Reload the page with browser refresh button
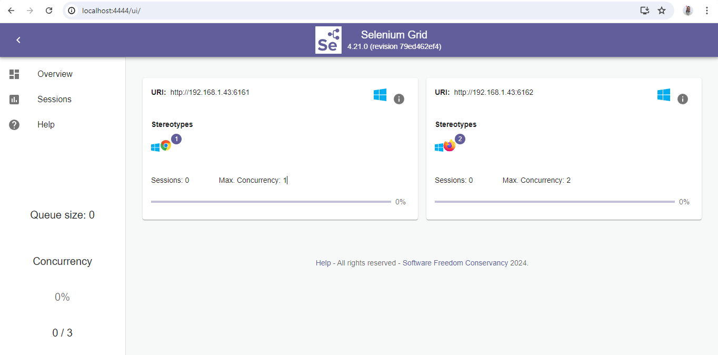The image size is (718, 355). point(49,11)
